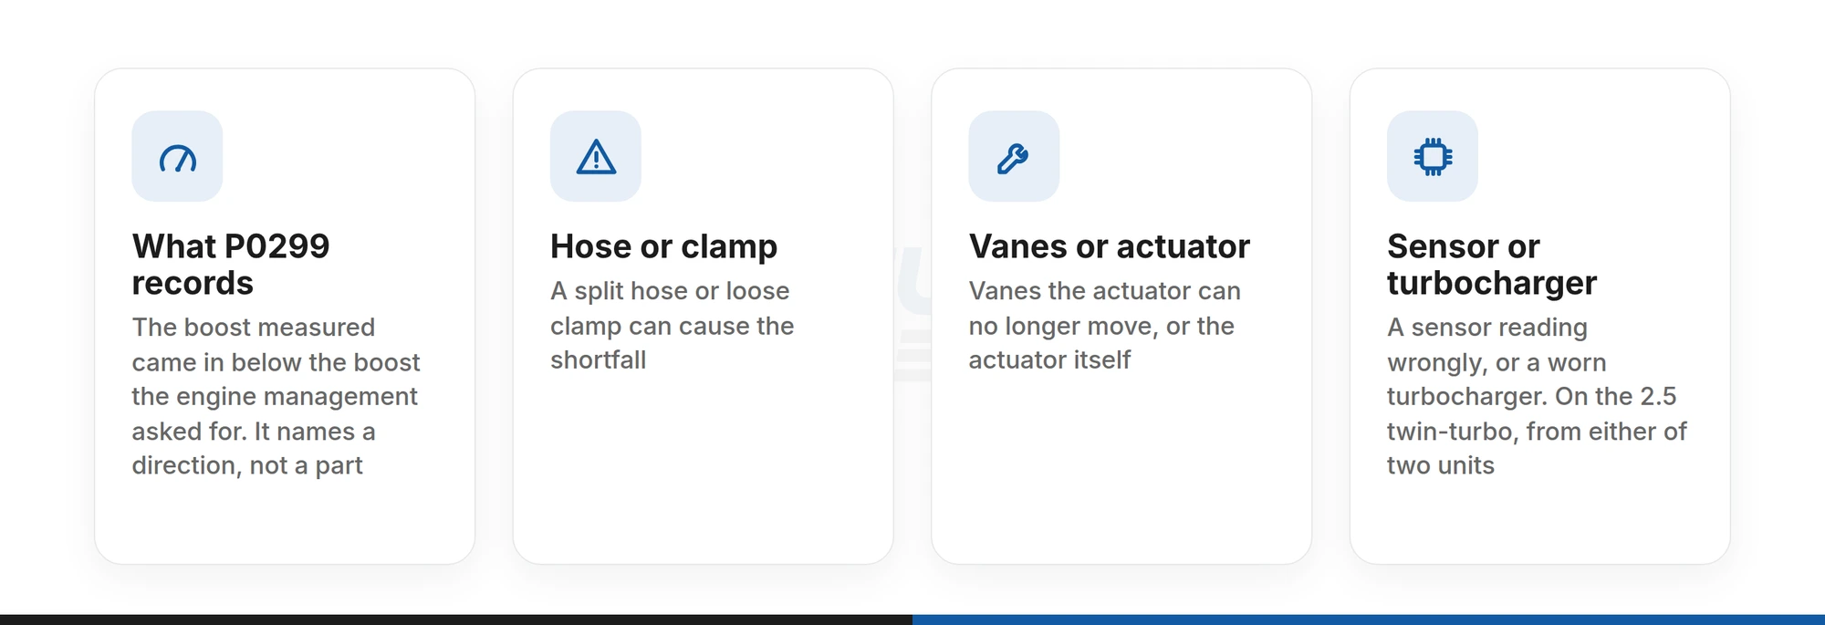This screenshot has width=1825, height=625.
Task: Click the sensor reading wrongly description
Action: pyautogui.click(x=1537, y=396)
